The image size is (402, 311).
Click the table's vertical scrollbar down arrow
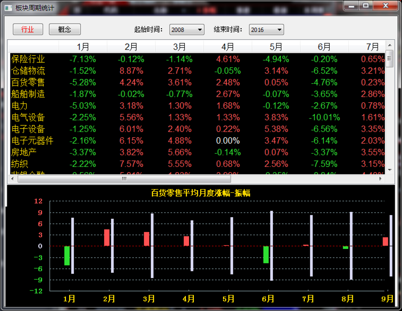coord(390,170)
